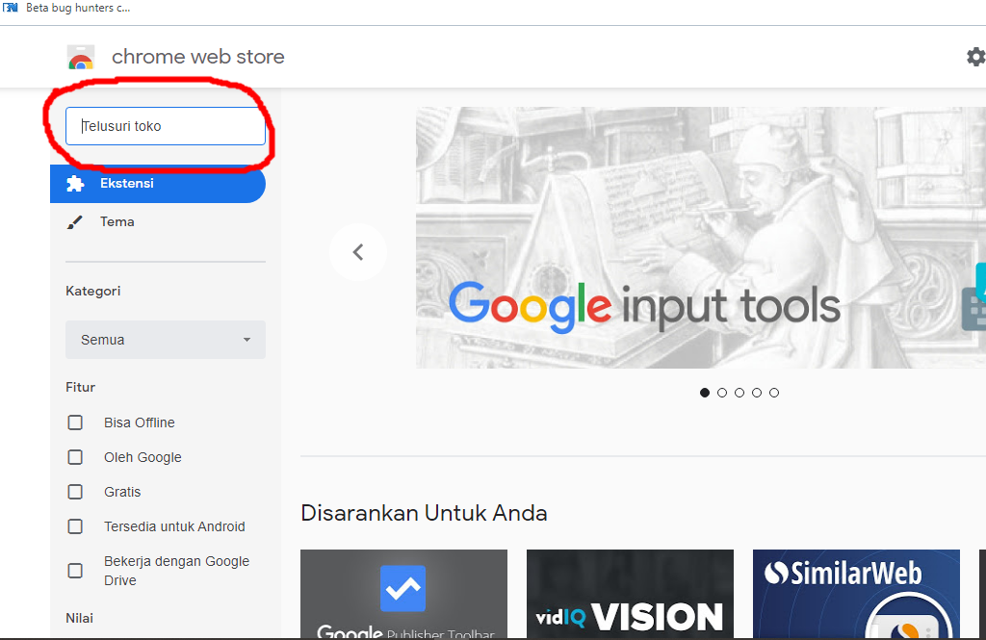Screen dimensions: 986x640
Task: Click the Nilai section label
Action: coord(79,618)
